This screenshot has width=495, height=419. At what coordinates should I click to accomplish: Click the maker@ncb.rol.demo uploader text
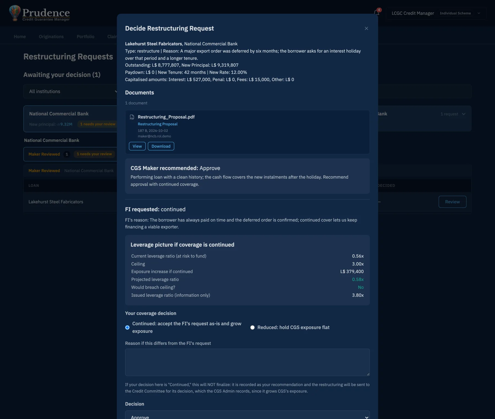(x=154, y=136)
